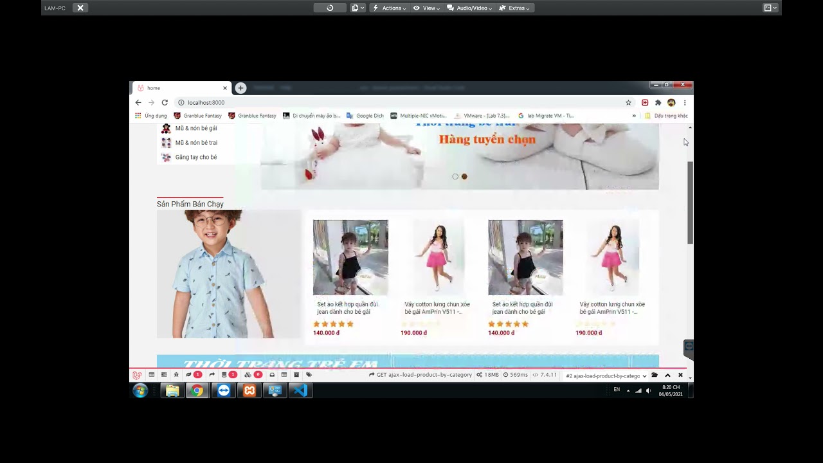
Task: Open lab Migrate VM bookmark
Action: [546, 116]
